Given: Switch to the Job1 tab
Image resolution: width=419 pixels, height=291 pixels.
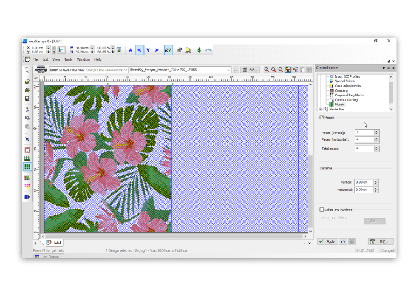Looking at the screenshot, I should [54, 242].
